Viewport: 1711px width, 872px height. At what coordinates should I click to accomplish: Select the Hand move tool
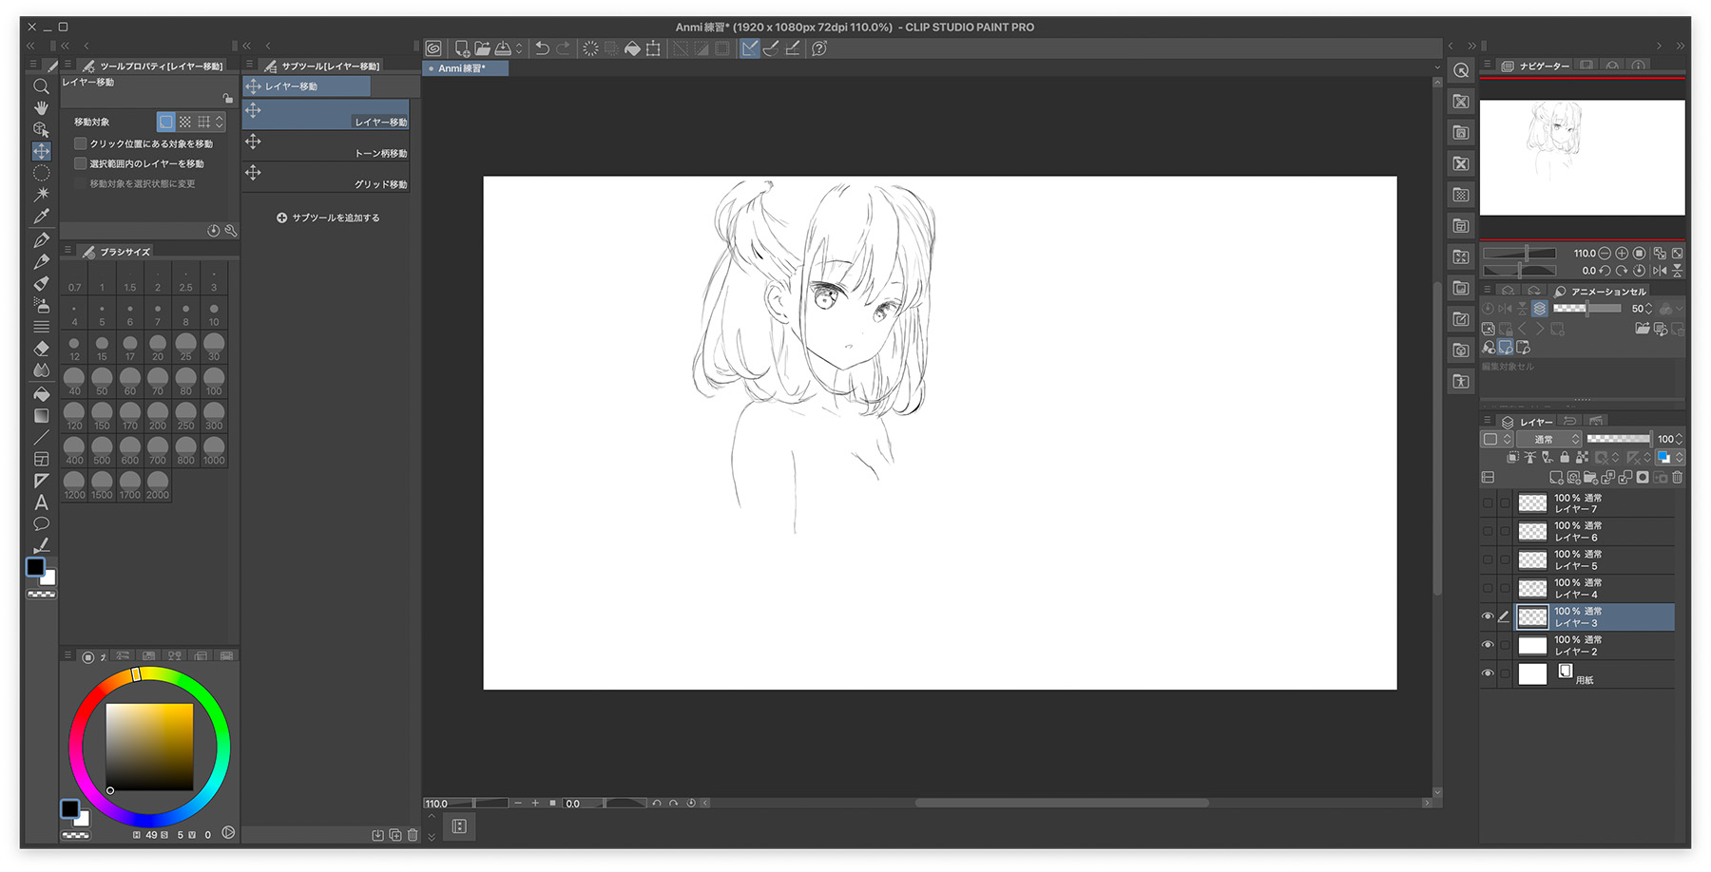coord(41,108)
